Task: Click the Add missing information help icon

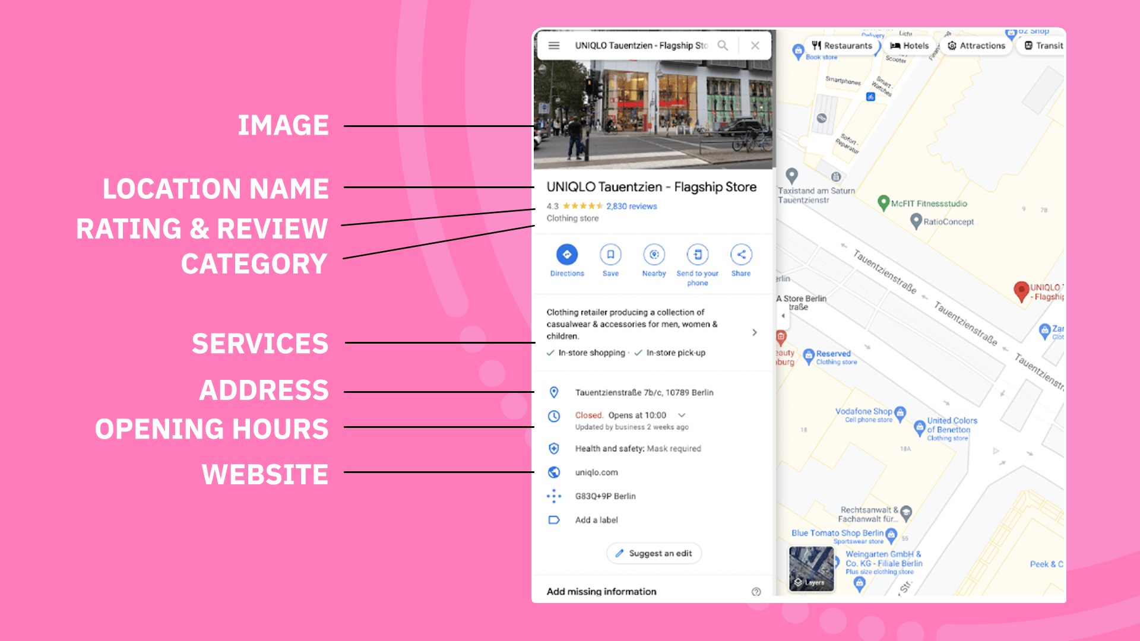Action: point(756,592)
